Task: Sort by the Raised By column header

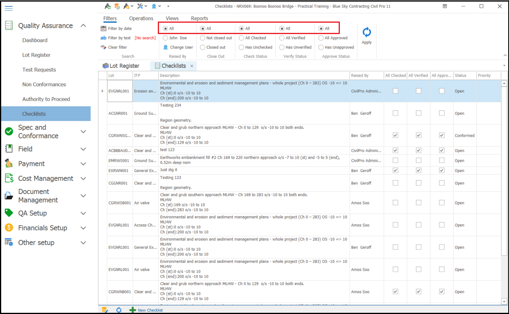Action: pyautogui.click(x=366, y=76)
